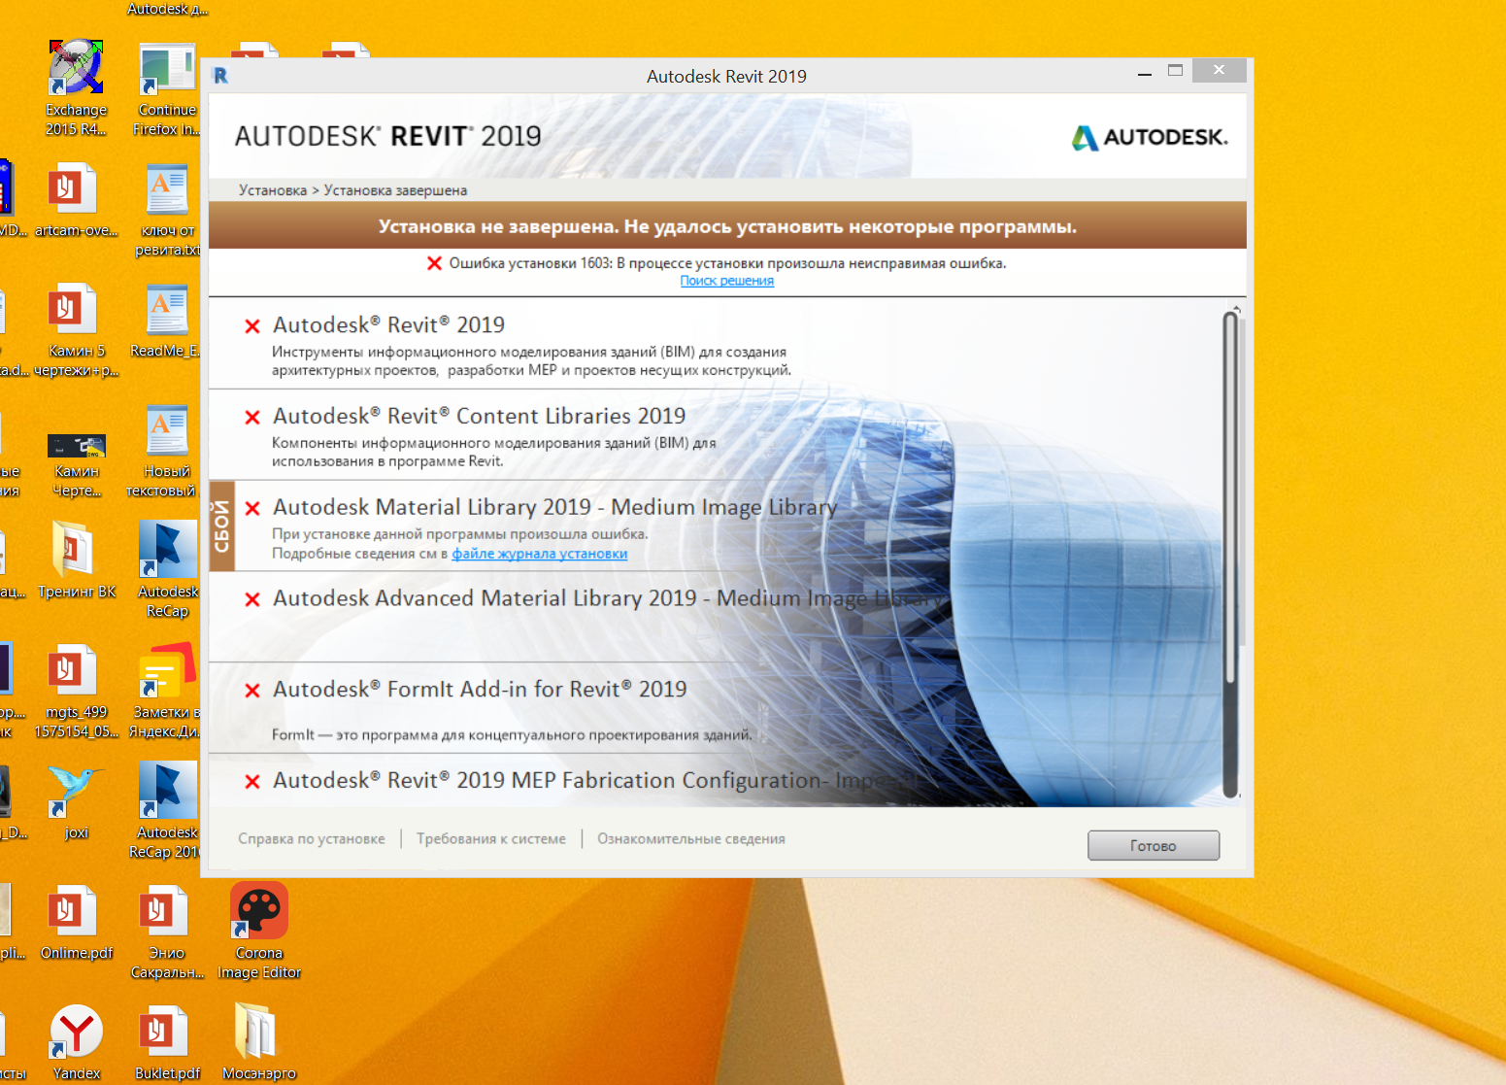
Task: Open Камин 5 чертежи PDF desktop icon
Action: point(75,330)
